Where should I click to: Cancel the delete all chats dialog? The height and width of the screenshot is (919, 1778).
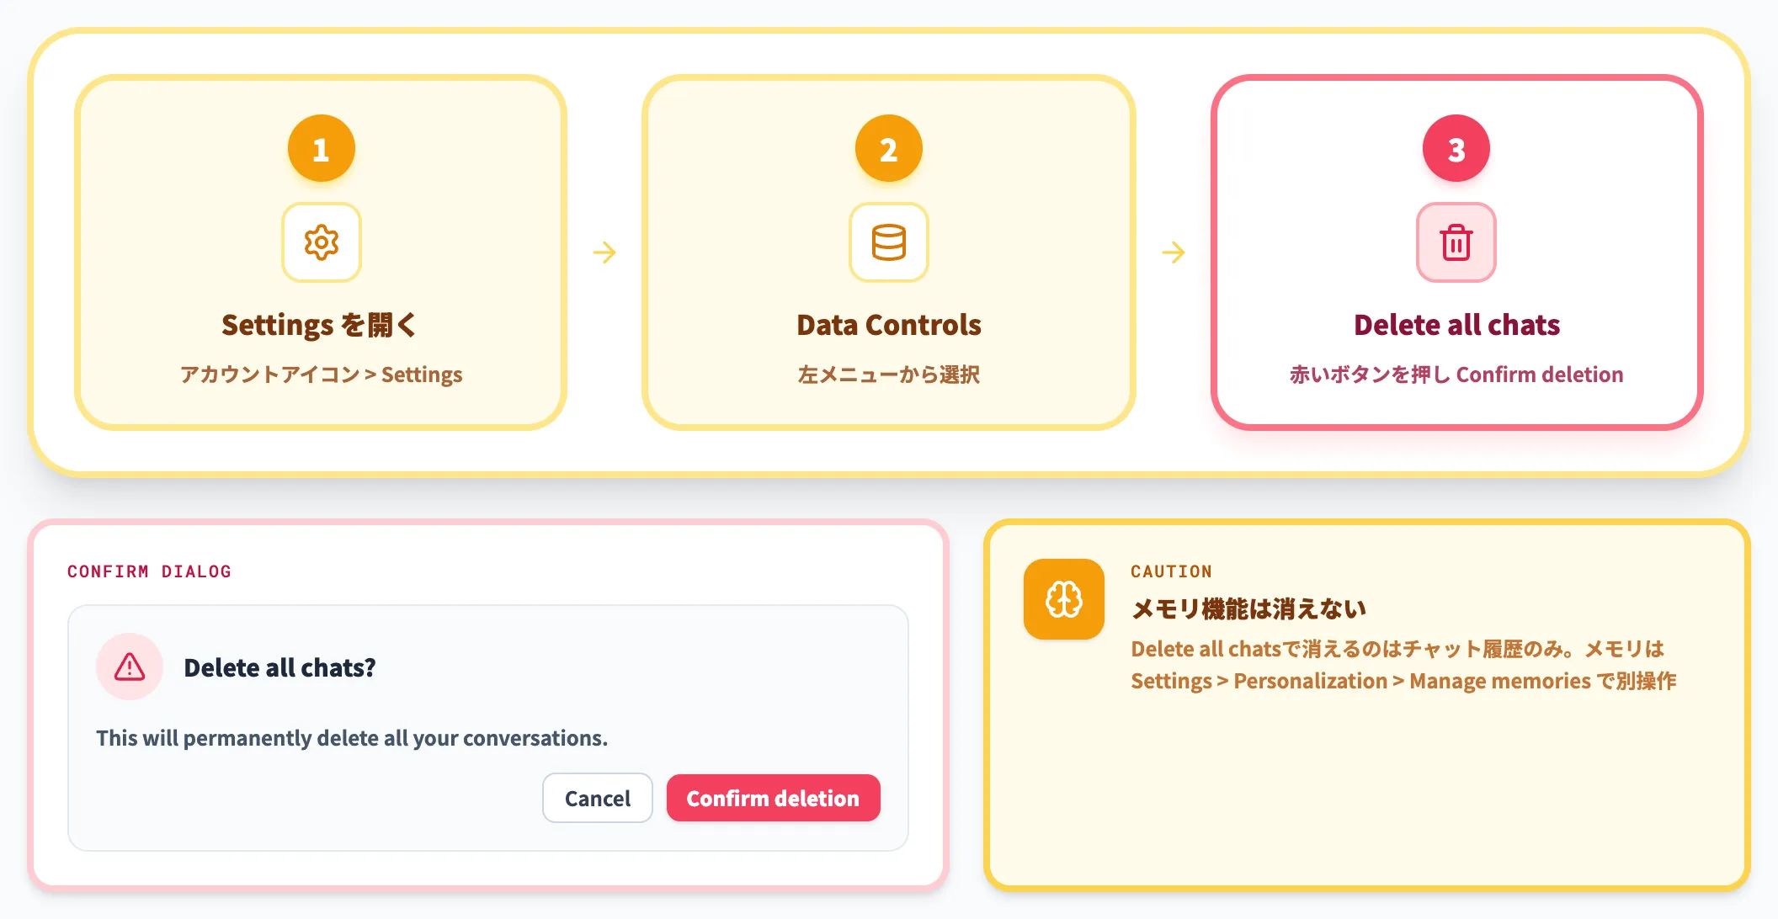coord(598,798)
